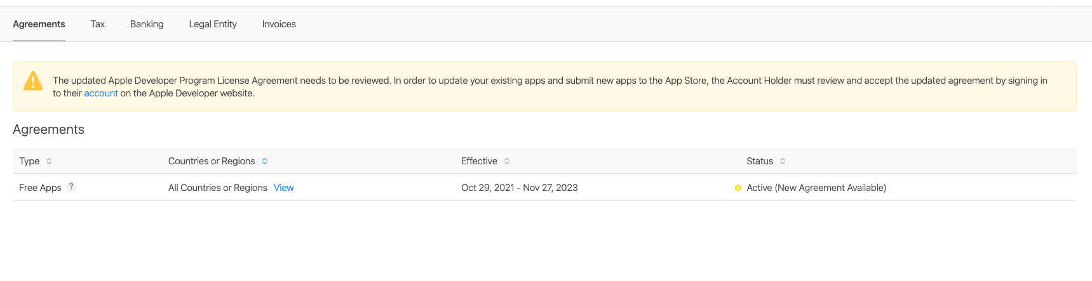This screenshot has width=1092, height=281.
Task: Click the yellow status dot indicator
Action: (738, 188)
